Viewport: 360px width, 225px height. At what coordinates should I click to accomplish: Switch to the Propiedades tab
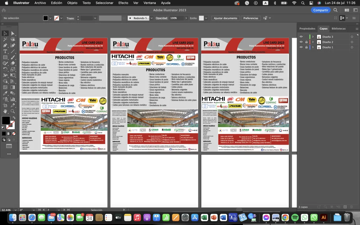(307, 28)
